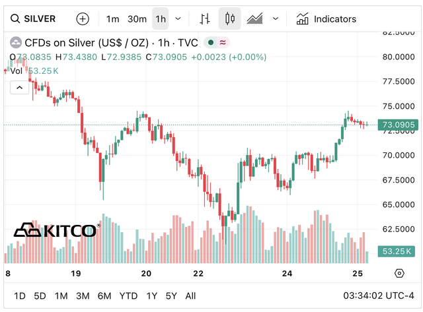Click the compare or add symbol plus icon

(82, 19)
